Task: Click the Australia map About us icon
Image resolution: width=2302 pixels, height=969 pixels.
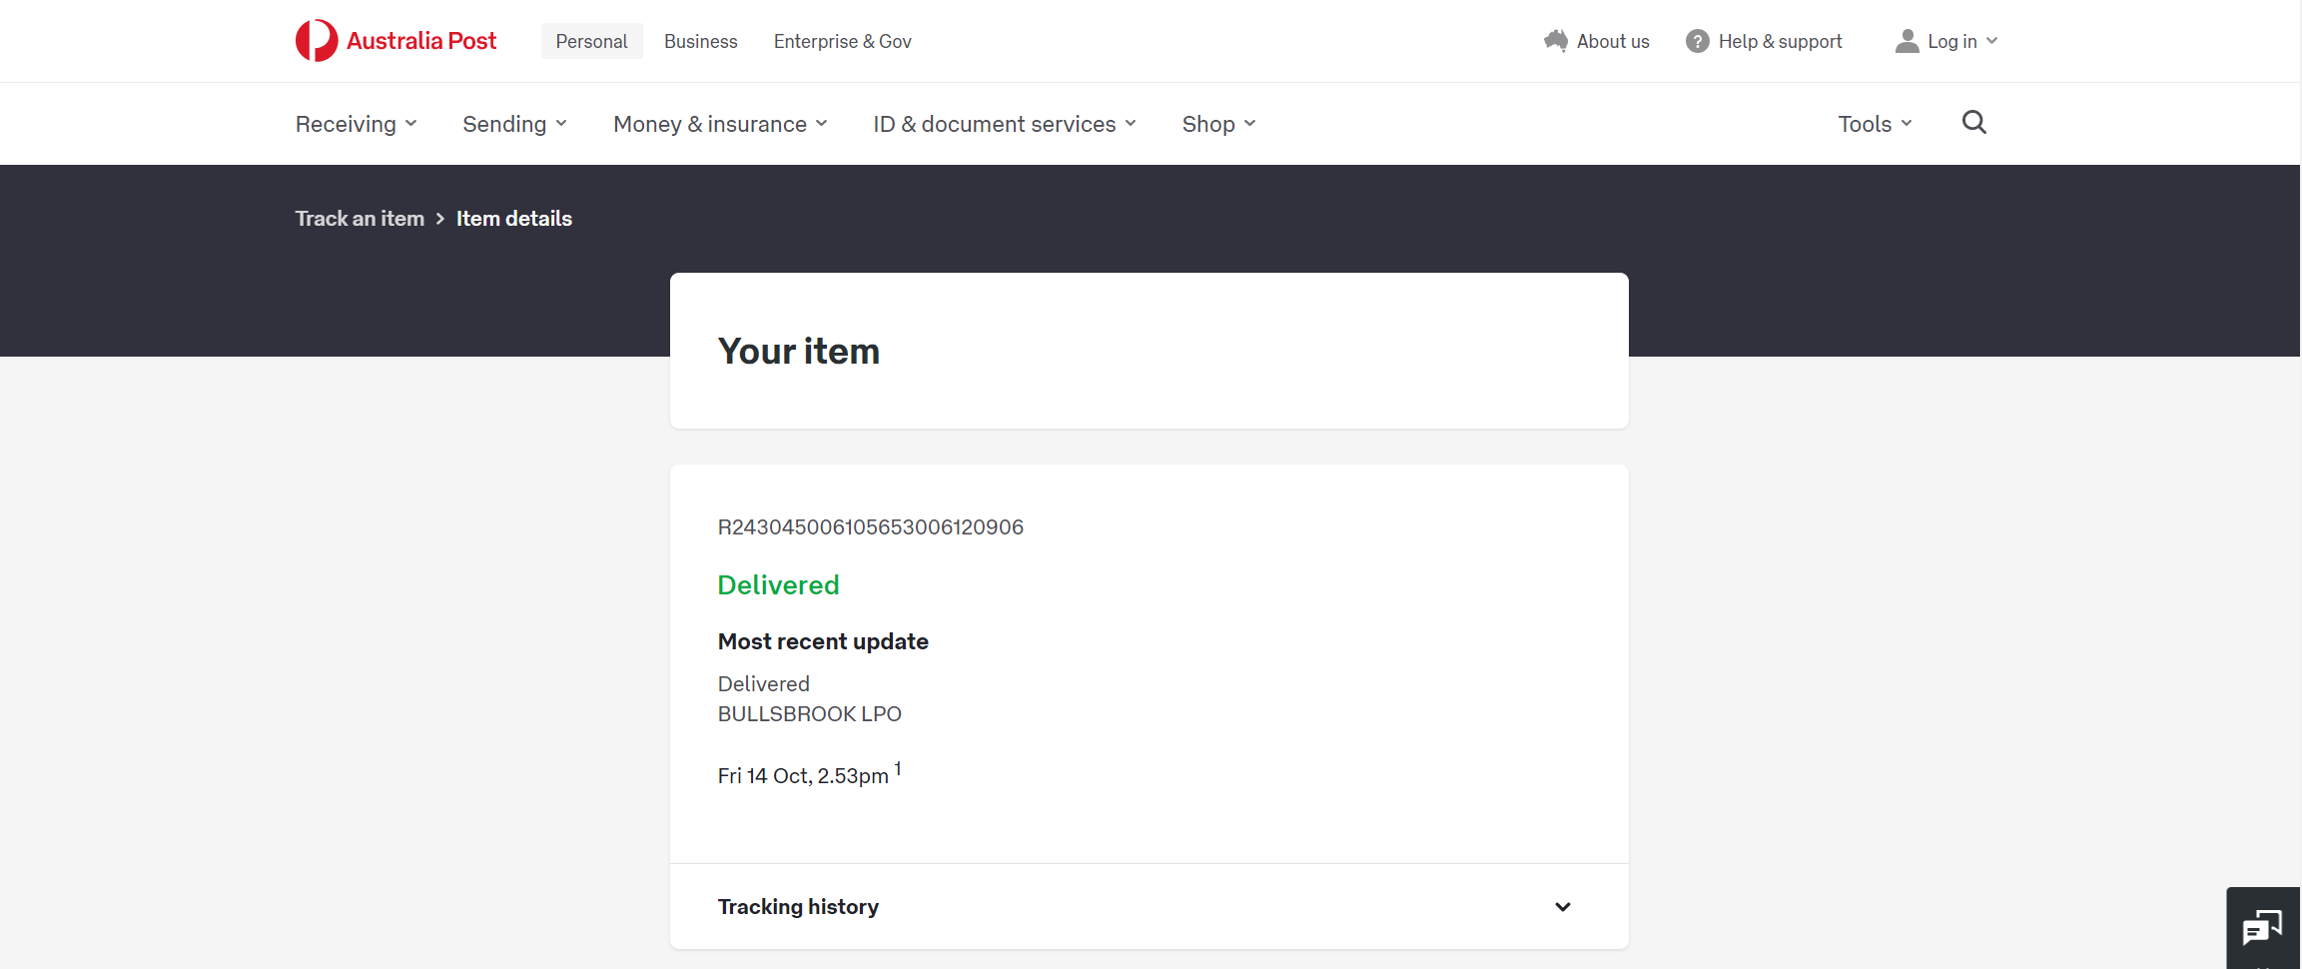Action: tap(1555, 41)
